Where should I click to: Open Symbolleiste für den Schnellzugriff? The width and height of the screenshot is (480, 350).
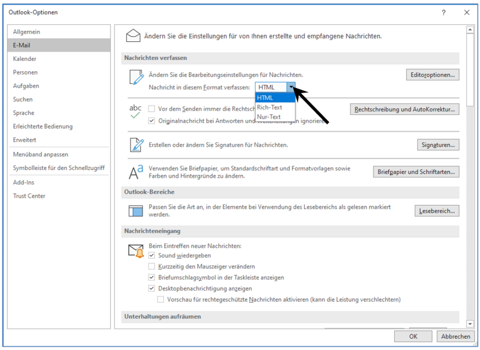pos(59,168)
